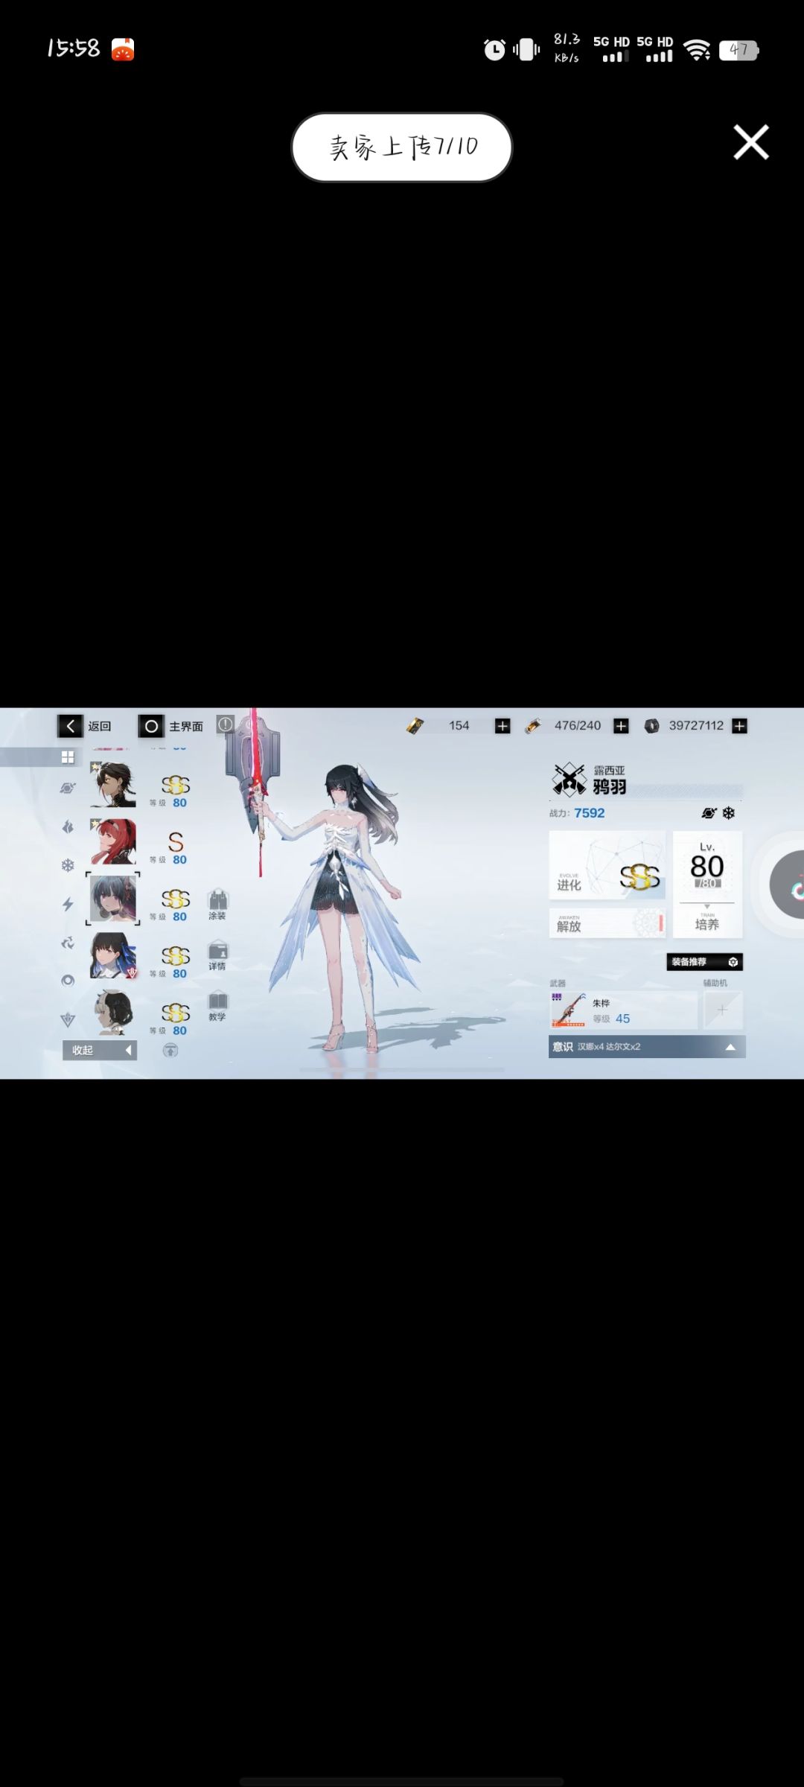Close the image viewer with the X

[750, 142]
